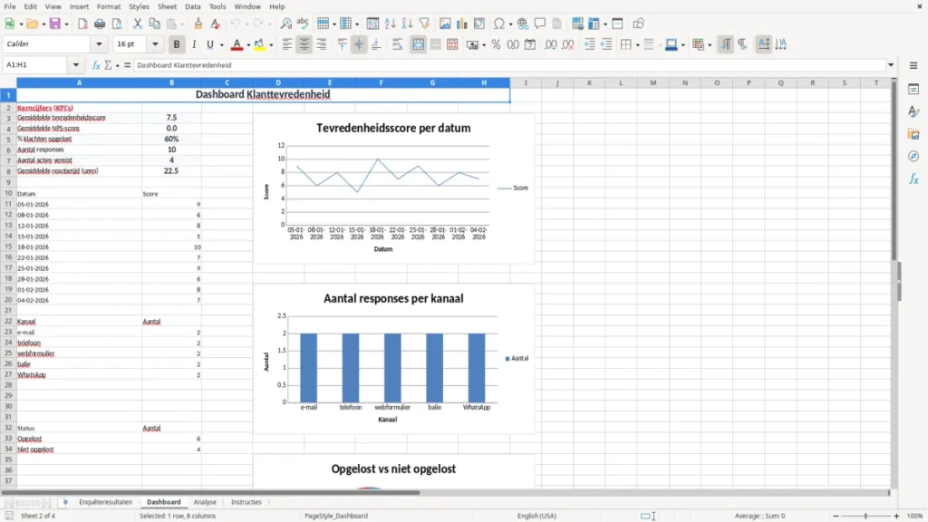Open the sidebar Properties panel
928x522 pixels.
tap(913, 89)
